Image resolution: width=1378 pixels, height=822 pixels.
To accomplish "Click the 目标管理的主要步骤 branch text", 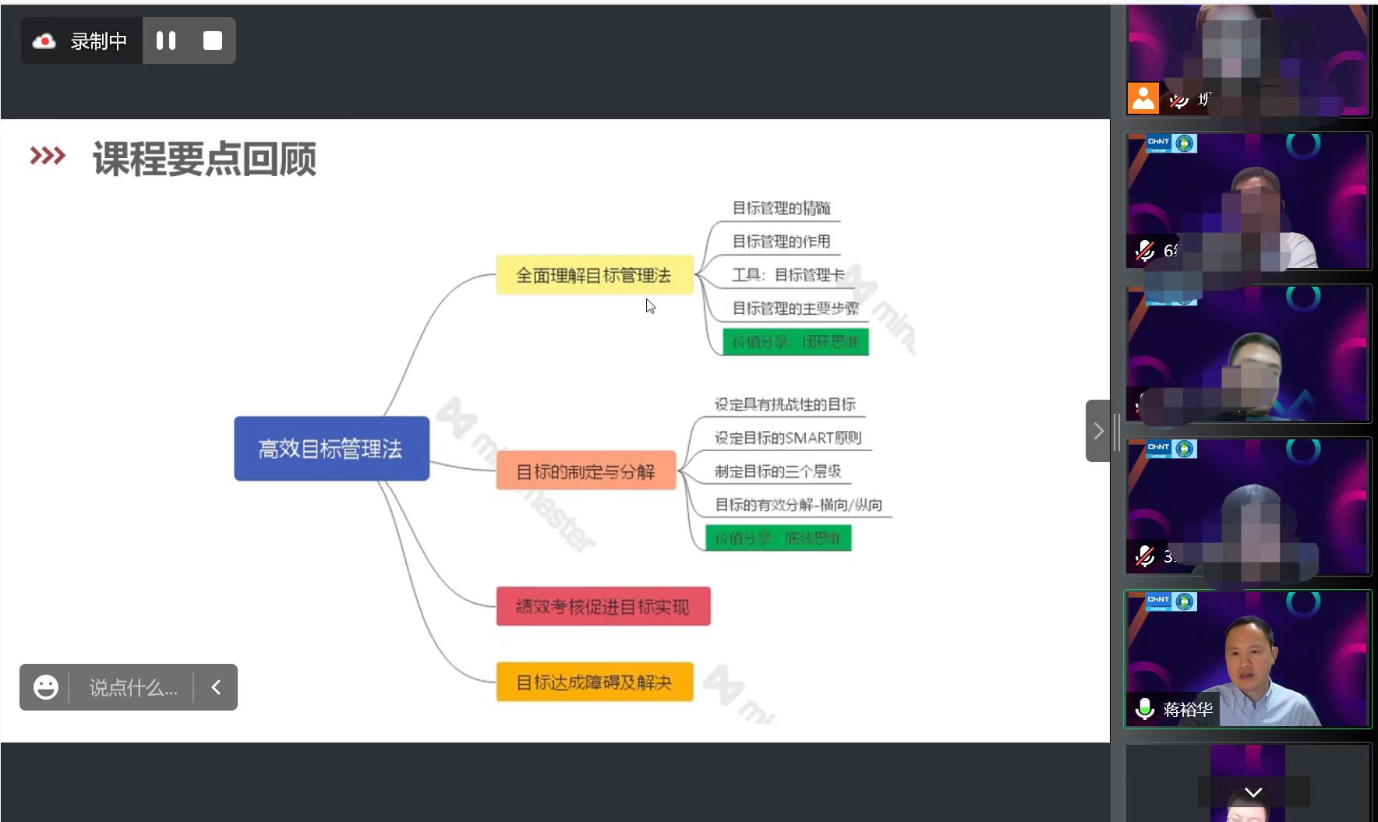I will coord(795,309).
